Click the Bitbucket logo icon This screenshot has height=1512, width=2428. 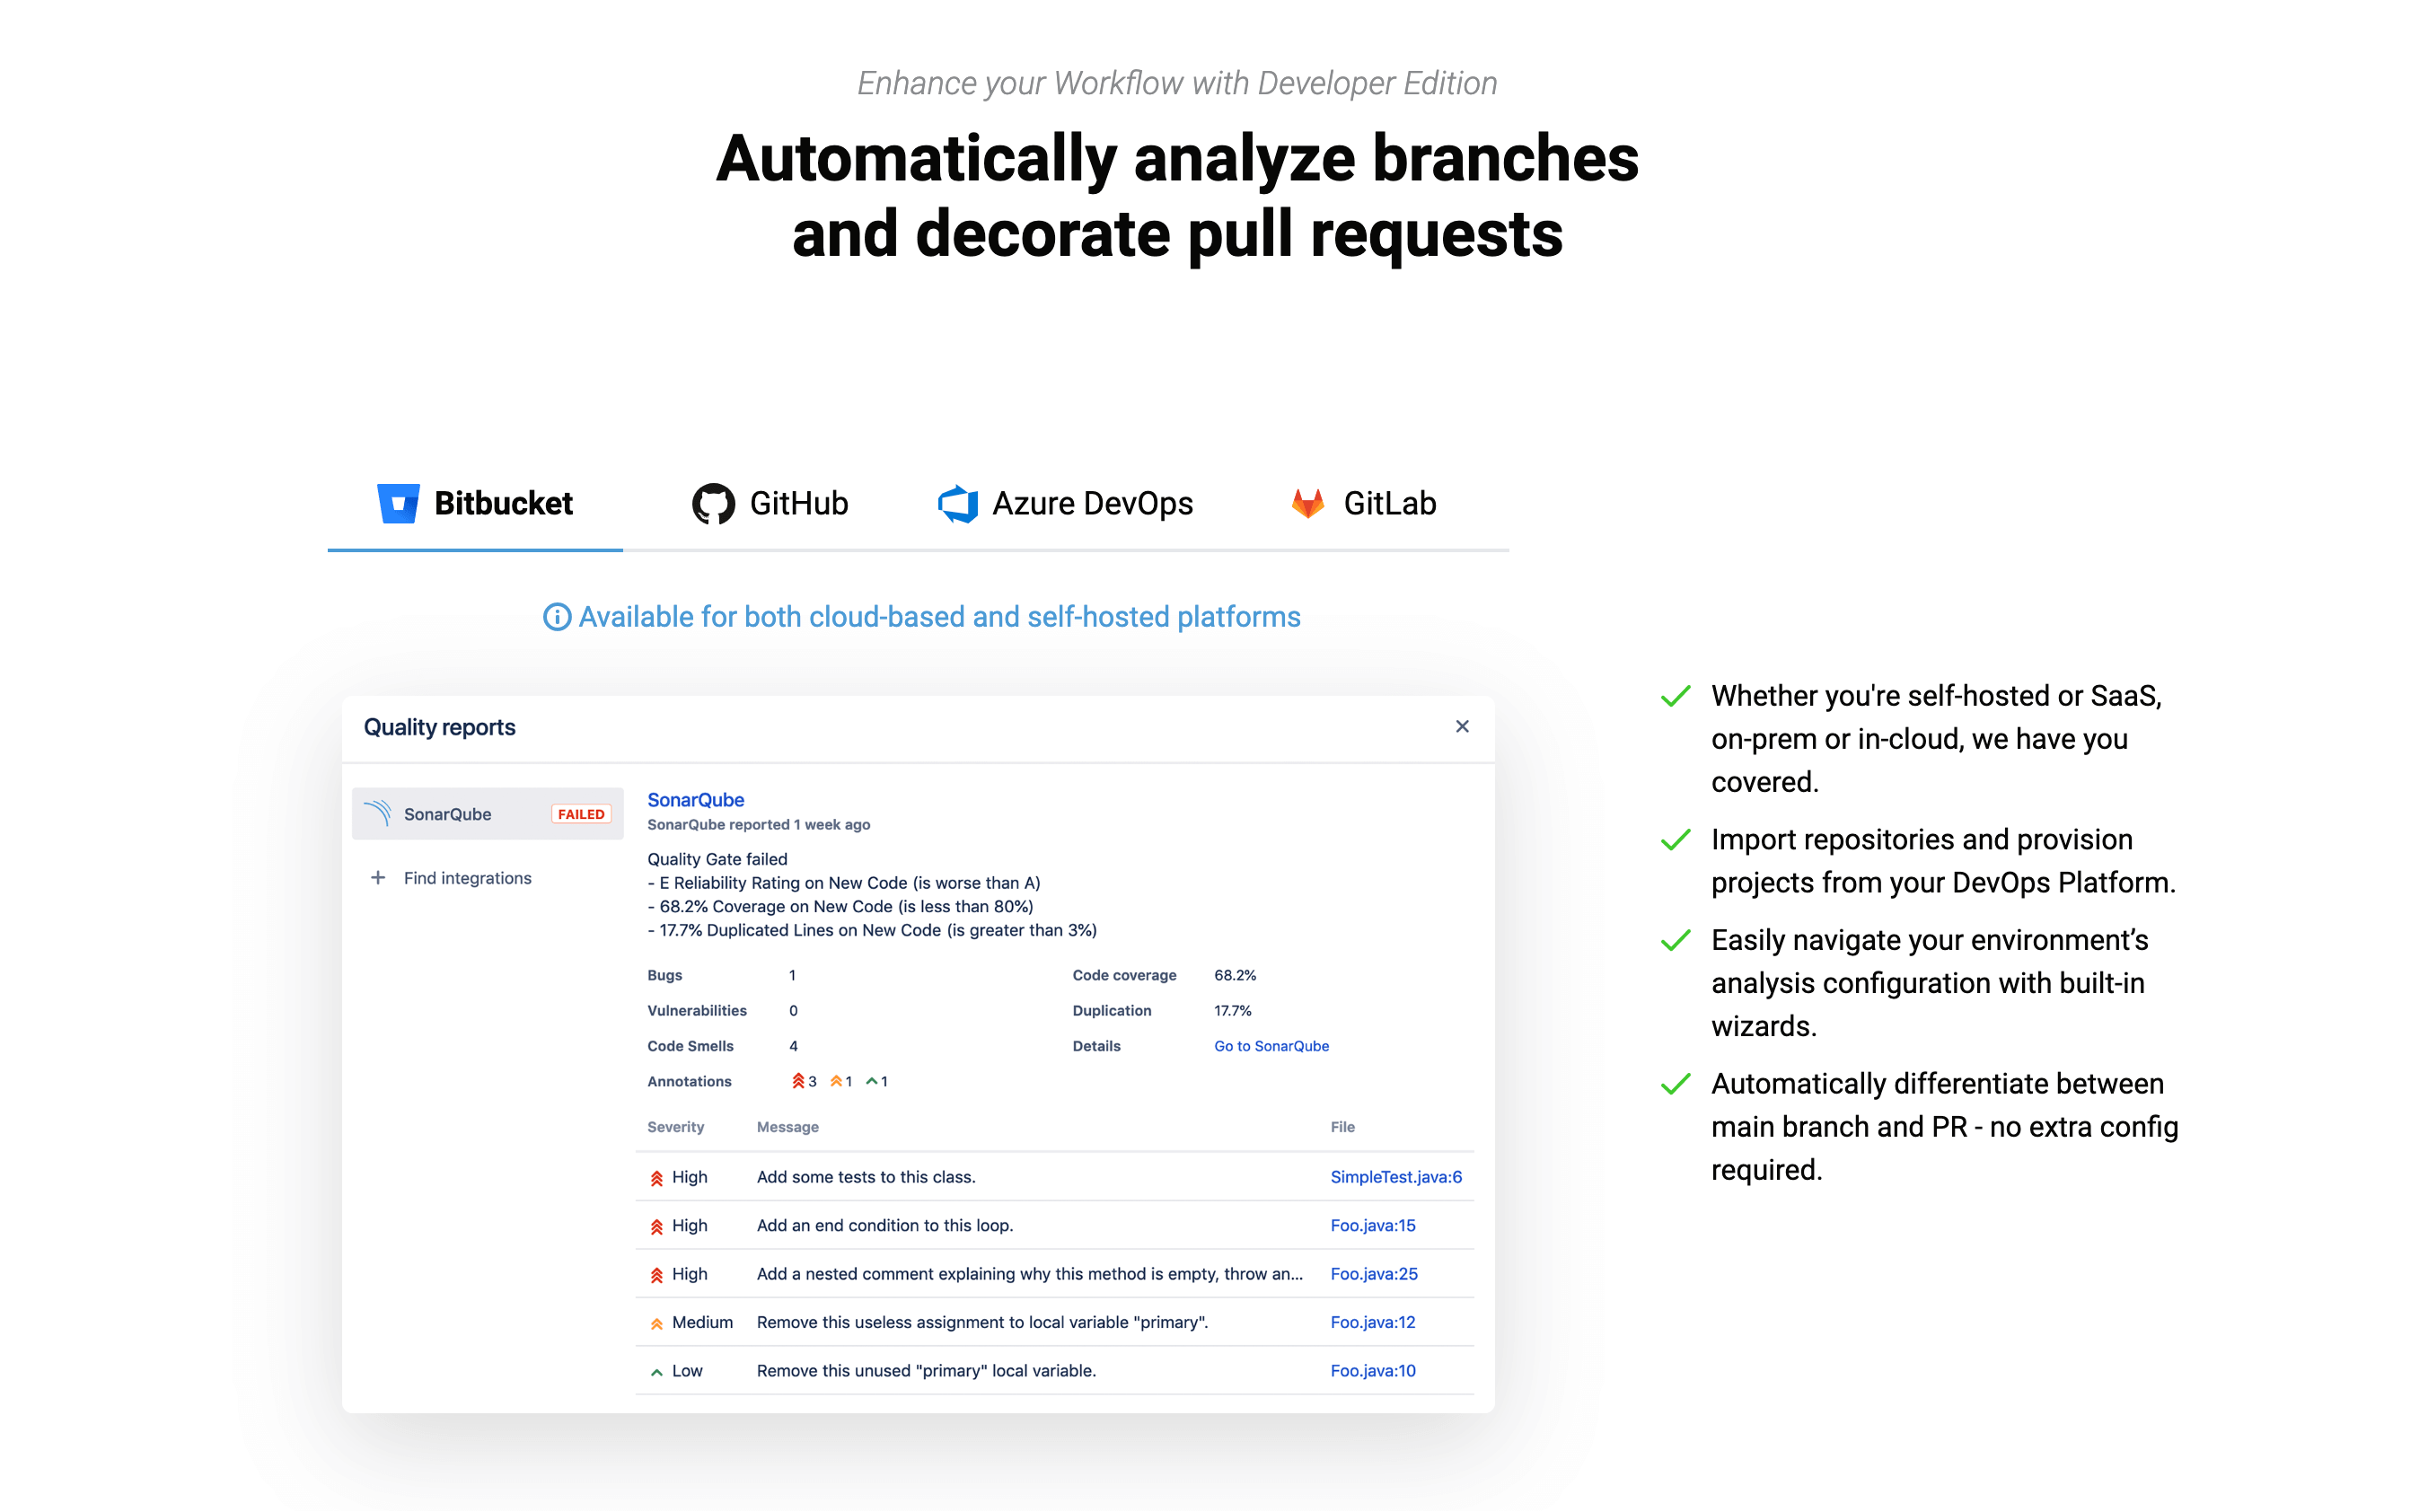click(x=398, y=503)
